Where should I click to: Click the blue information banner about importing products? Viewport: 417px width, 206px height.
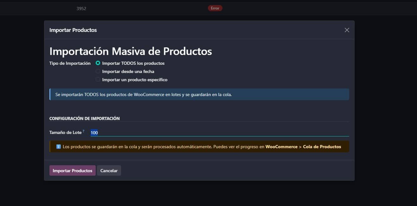point(199,94)
